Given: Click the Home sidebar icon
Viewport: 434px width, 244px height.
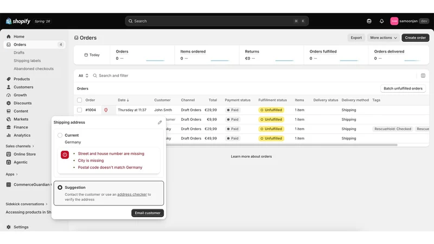Looking at the screenshot, I should (9, 36).
